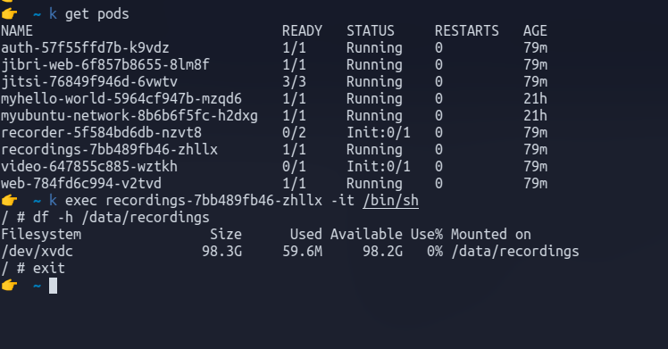668x349 pixels.
Task: Click the 59.6M used value
Action: click(302, 251)
